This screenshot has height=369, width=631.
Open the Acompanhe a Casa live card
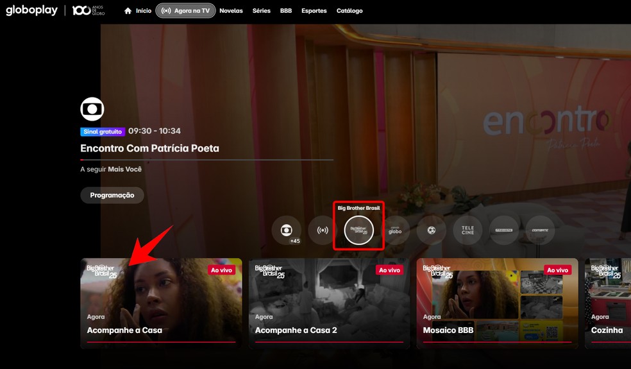(x=162, y=304)
